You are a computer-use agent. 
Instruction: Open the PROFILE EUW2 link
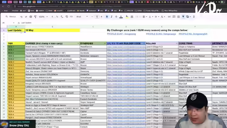coord(161,34)
